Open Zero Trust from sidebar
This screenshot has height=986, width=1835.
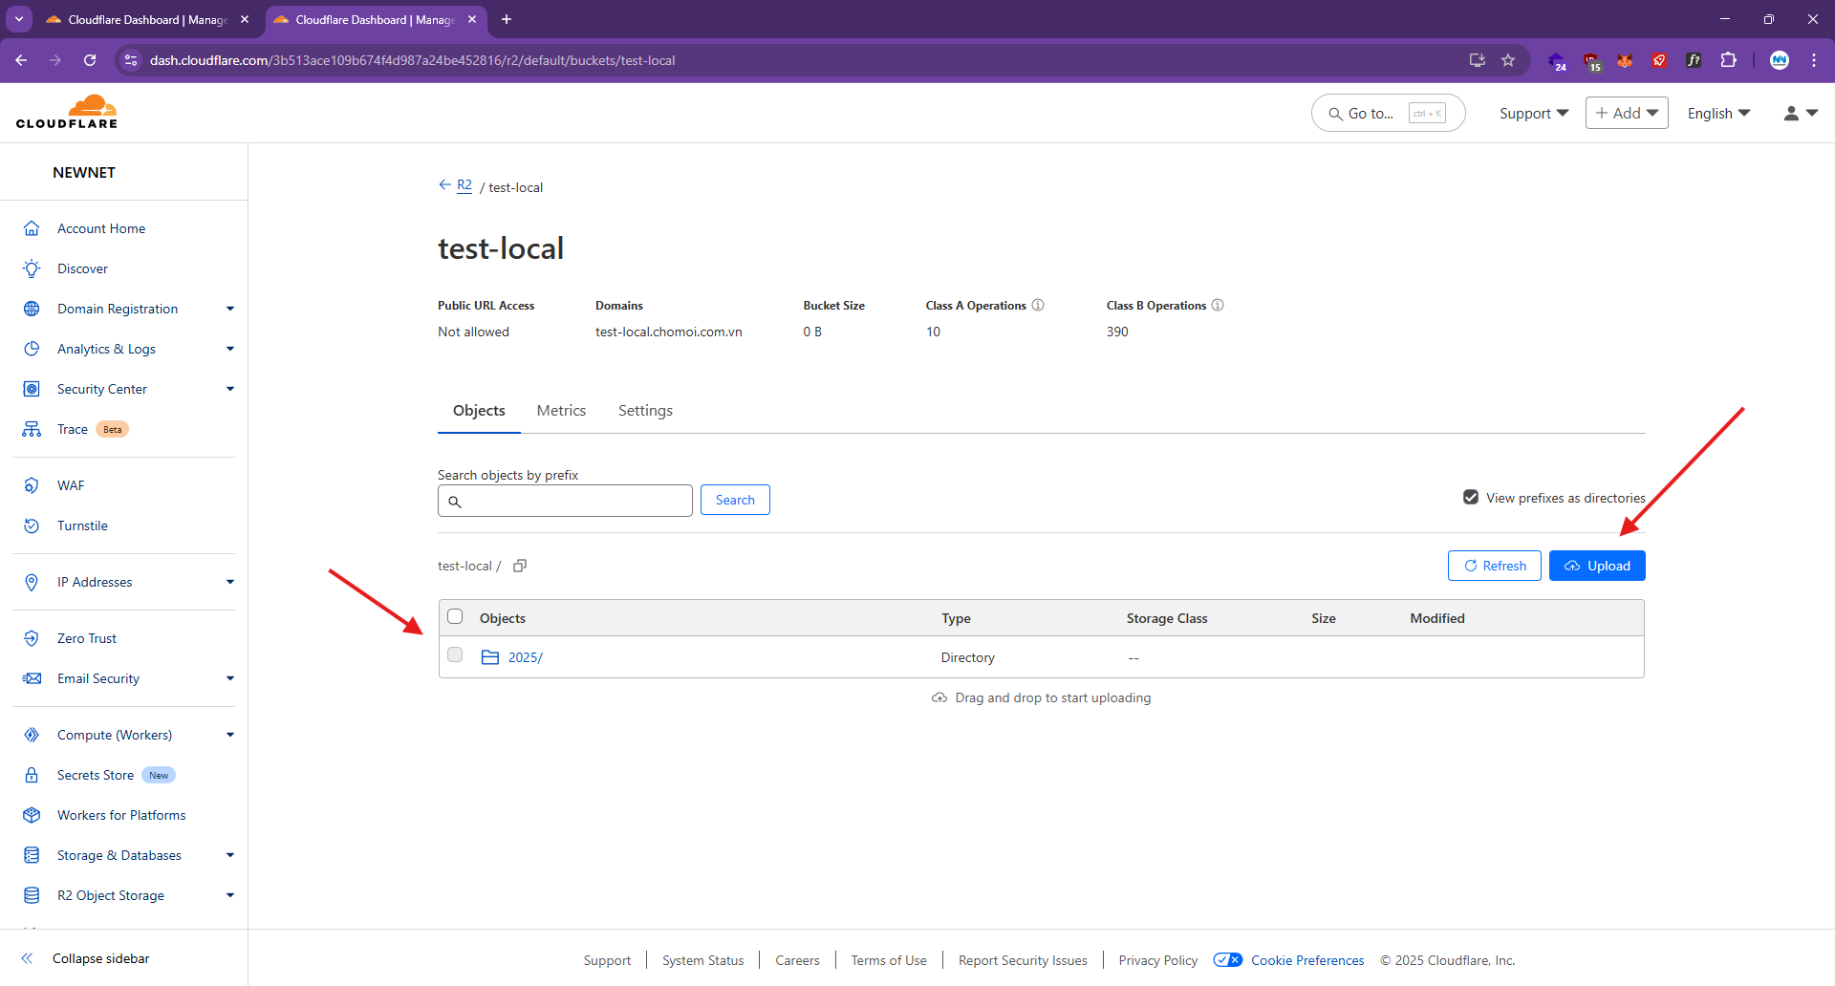[x=87, y=638]
